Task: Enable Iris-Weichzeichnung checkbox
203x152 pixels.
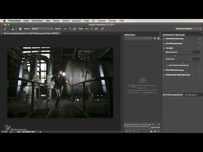Action: [x=200, y=43]
